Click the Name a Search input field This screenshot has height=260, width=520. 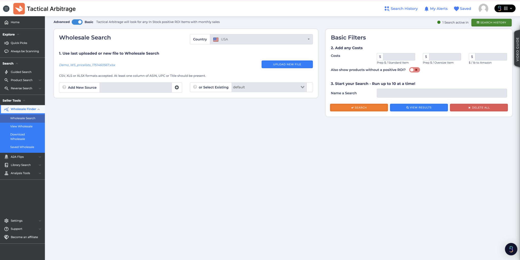[x=442, y=93]
